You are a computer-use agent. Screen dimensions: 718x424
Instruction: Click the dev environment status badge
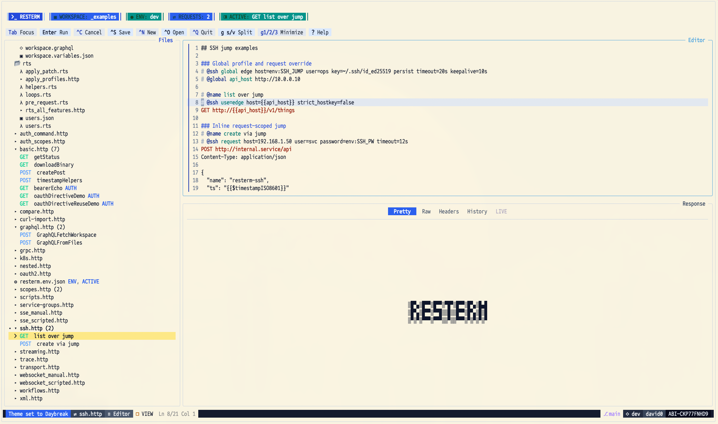pyautogui.click(x=633, y=414)
